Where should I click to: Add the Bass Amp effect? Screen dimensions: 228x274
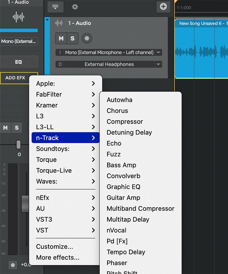(x=141, y=165)
